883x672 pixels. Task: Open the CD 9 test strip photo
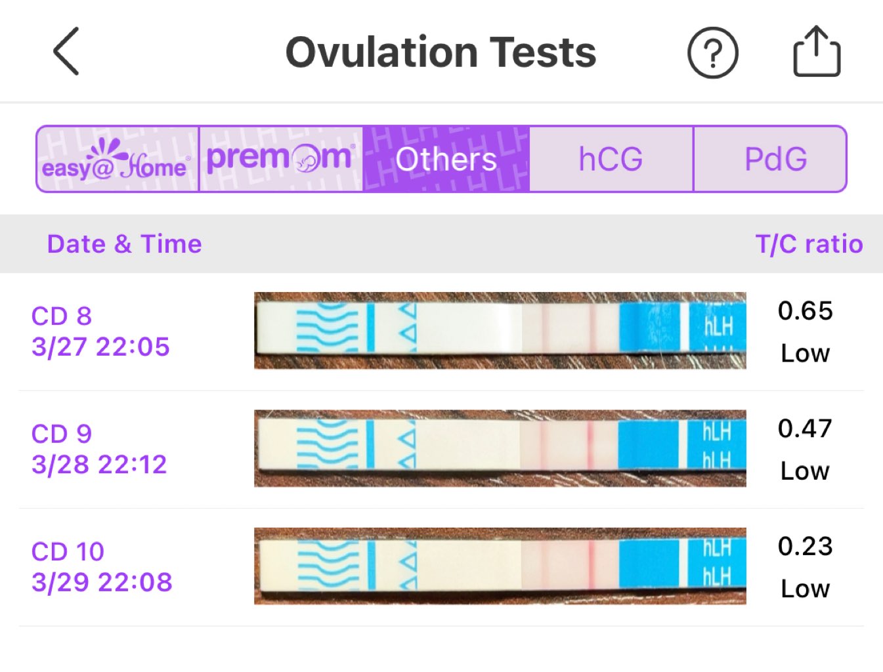pos(500,448)
